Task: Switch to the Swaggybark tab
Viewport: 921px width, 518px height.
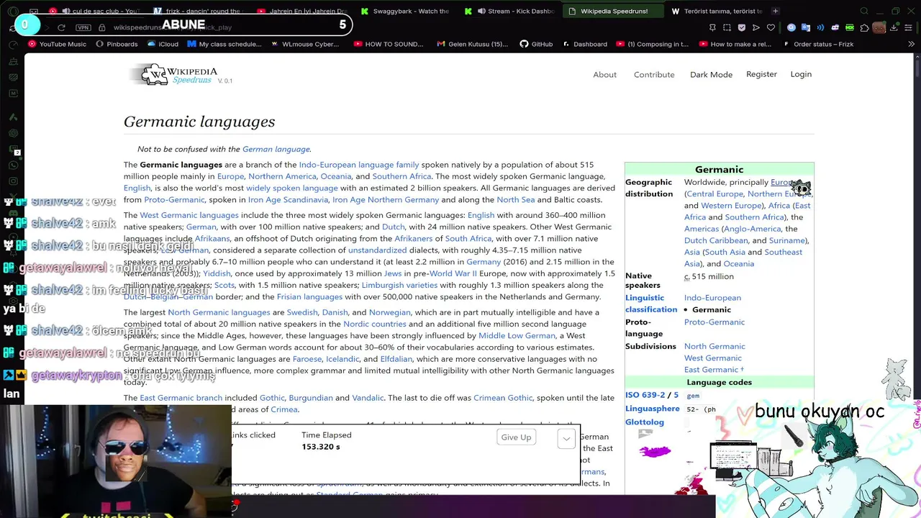Action: tap(406, 11)
